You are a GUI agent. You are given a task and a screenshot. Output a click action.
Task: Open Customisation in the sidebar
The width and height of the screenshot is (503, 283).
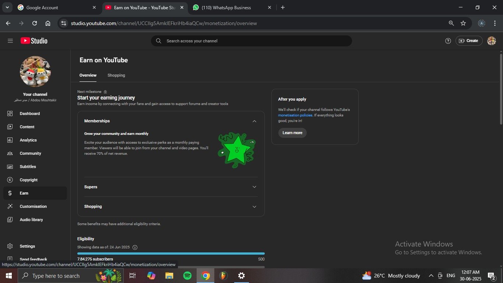coord(35,206)
